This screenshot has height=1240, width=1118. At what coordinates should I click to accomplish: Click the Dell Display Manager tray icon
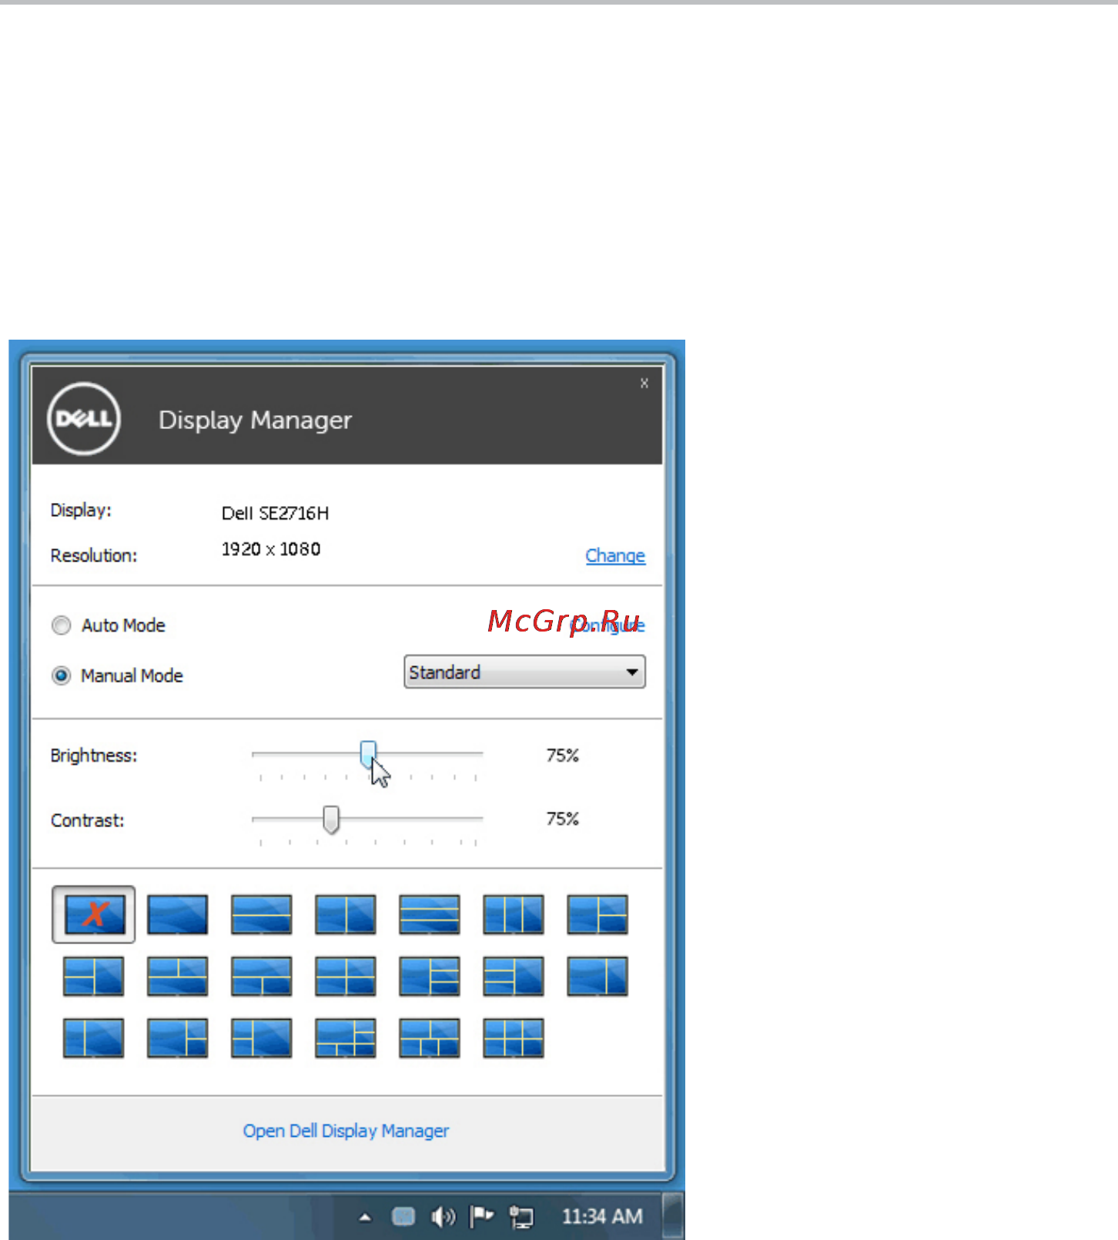[x=403, y=1217]
